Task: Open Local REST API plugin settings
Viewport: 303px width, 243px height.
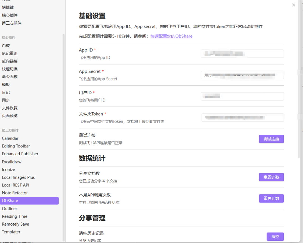Action: (15, 185)
